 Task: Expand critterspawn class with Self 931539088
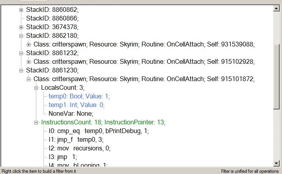point(28,44)
